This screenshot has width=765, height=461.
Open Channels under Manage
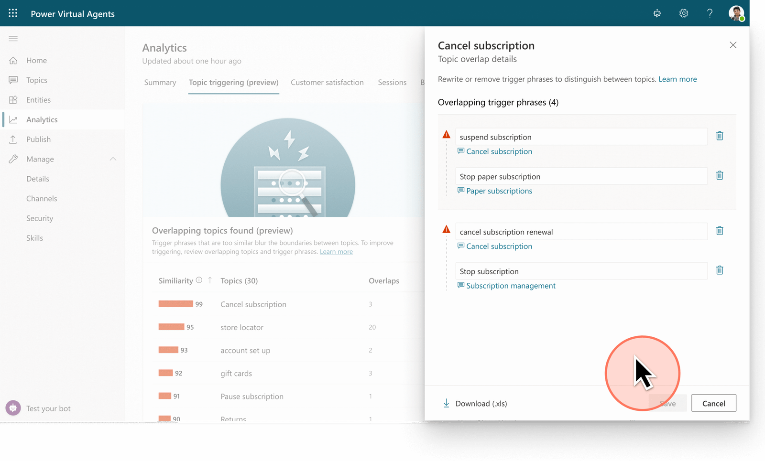pyautogui.click(x=42, y=199)
